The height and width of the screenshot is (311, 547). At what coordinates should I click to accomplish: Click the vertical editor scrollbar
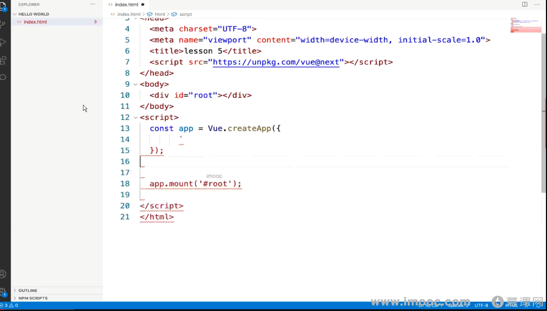coord(544,113)
